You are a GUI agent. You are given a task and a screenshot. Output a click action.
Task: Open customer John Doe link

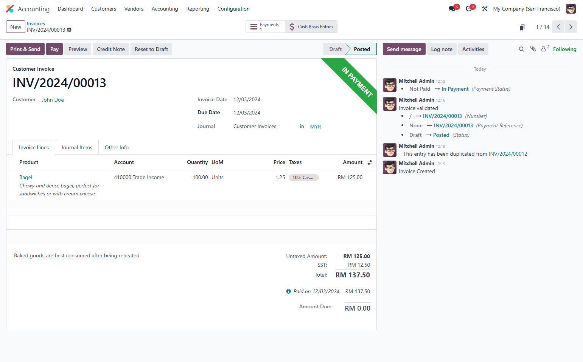point(53,100)
